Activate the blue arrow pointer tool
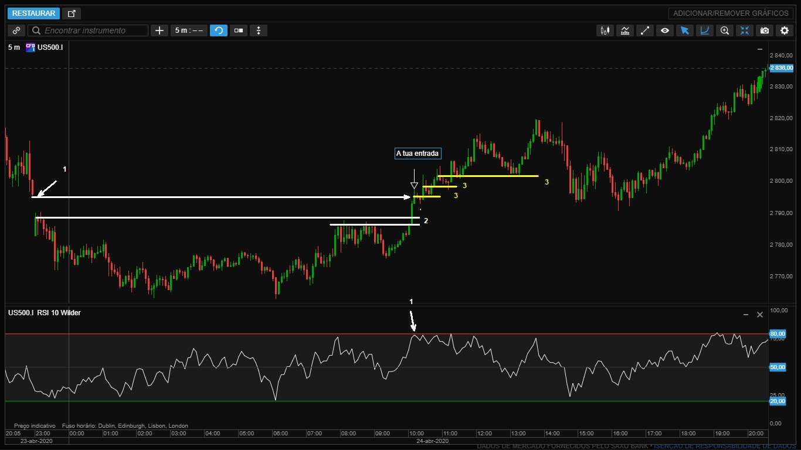801x450 pixels. click(x=684, y=30)
